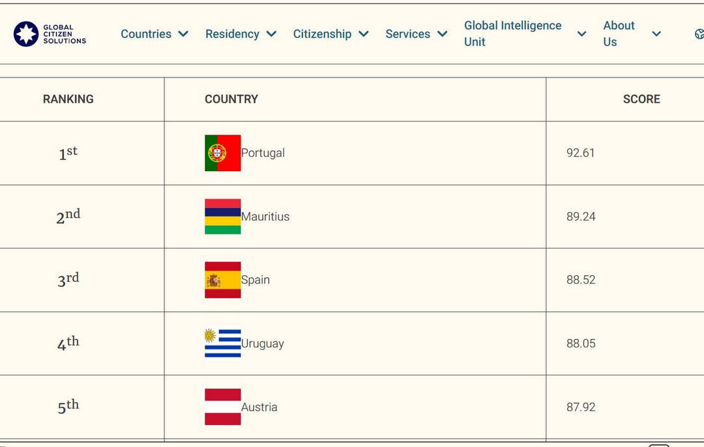Click the Global Citizen Solutions star logo
Image resolution: width=704 pixels, height=447 pixels.
(26, 34)
